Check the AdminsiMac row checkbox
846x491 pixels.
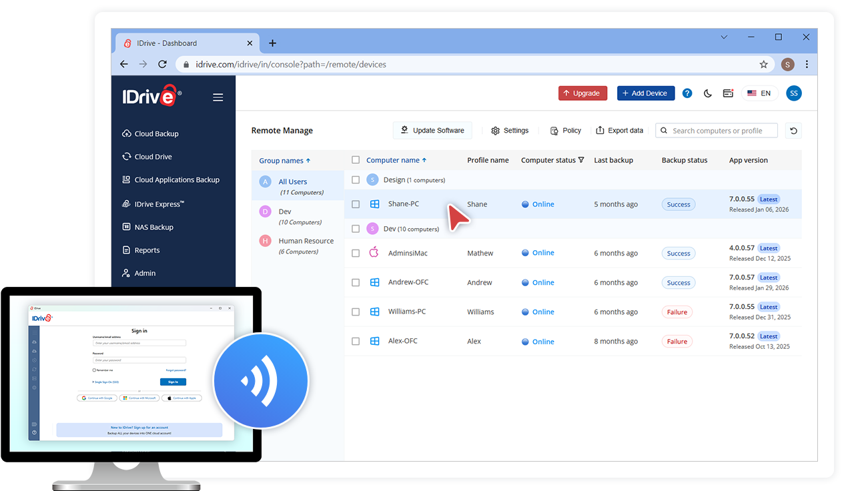click(356, 253)
